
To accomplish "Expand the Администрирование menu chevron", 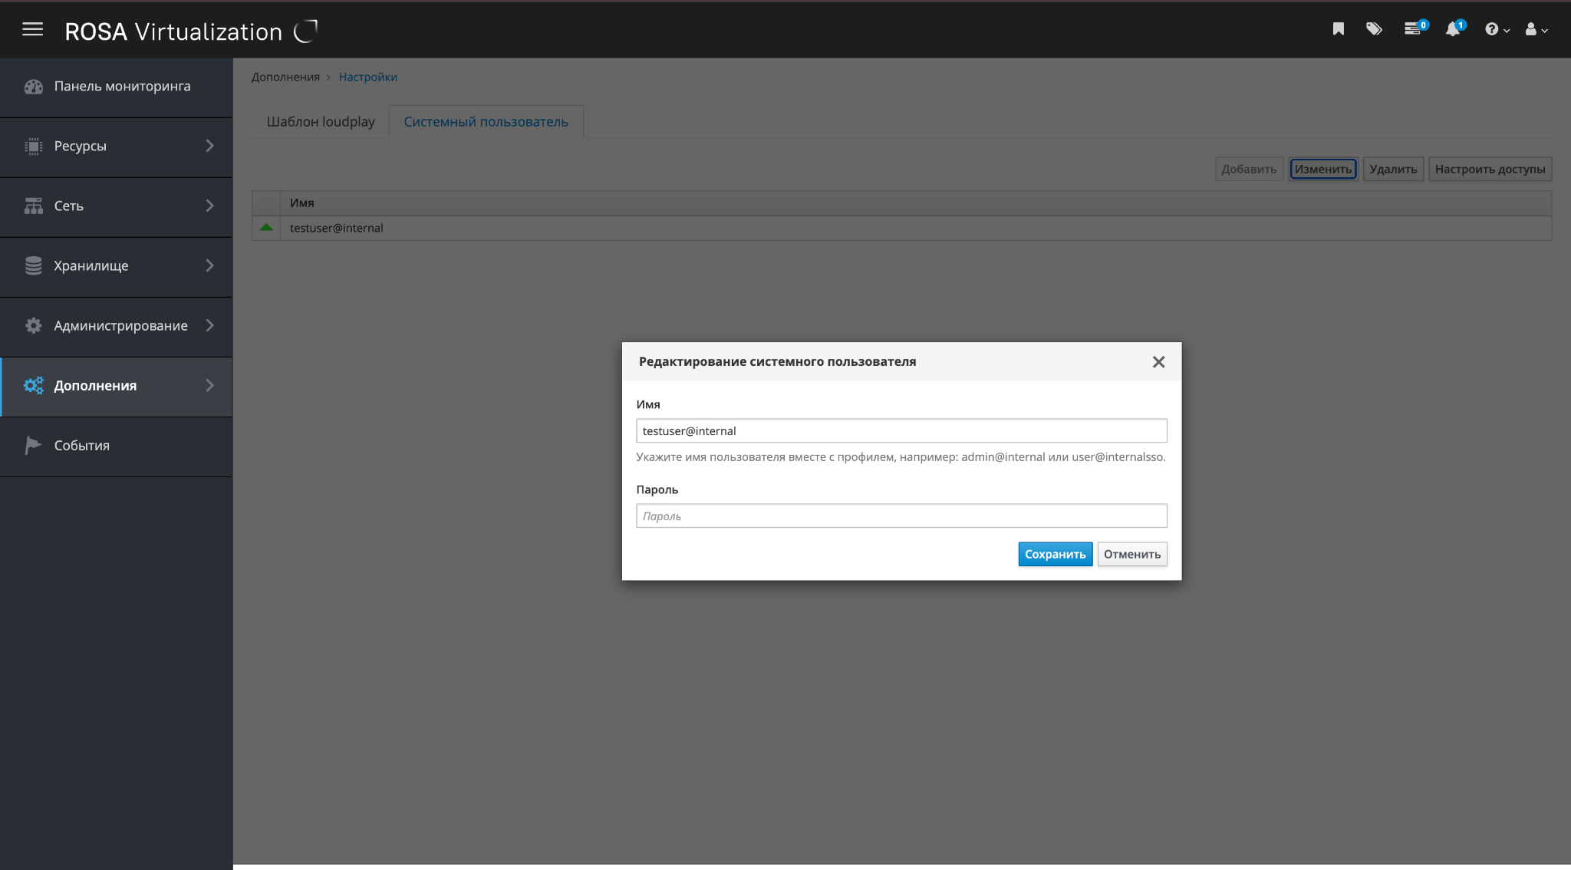I will click(x=209, y=326).
